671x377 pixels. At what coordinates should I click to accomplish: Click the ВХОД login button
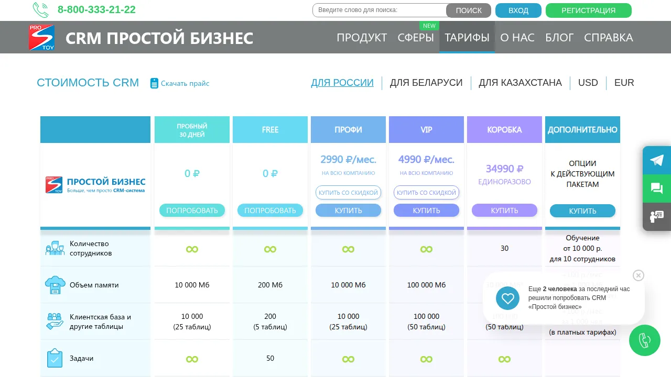point(518,10)
